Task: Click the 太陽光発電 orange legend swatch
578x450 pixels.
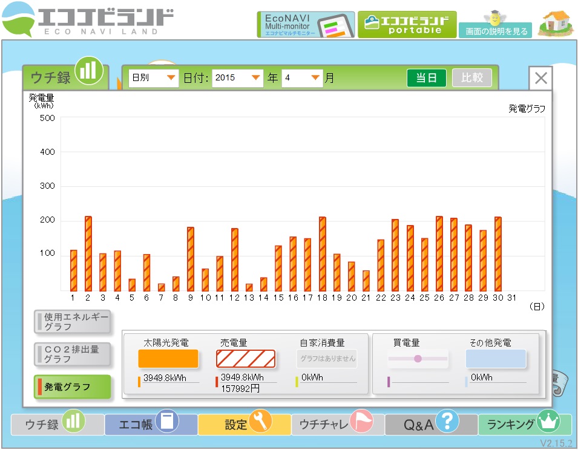Action: point(168,359)
